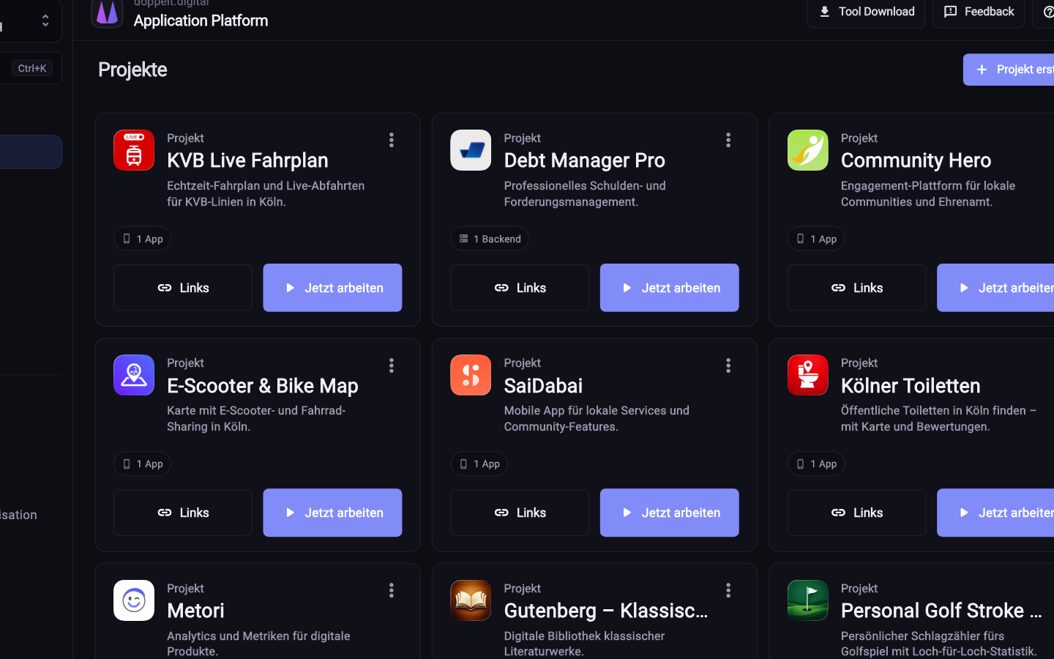Open more options for the Metori project
Image resolution: width=1054 pixels, height=659 pixels.
(x=392, y=590)
